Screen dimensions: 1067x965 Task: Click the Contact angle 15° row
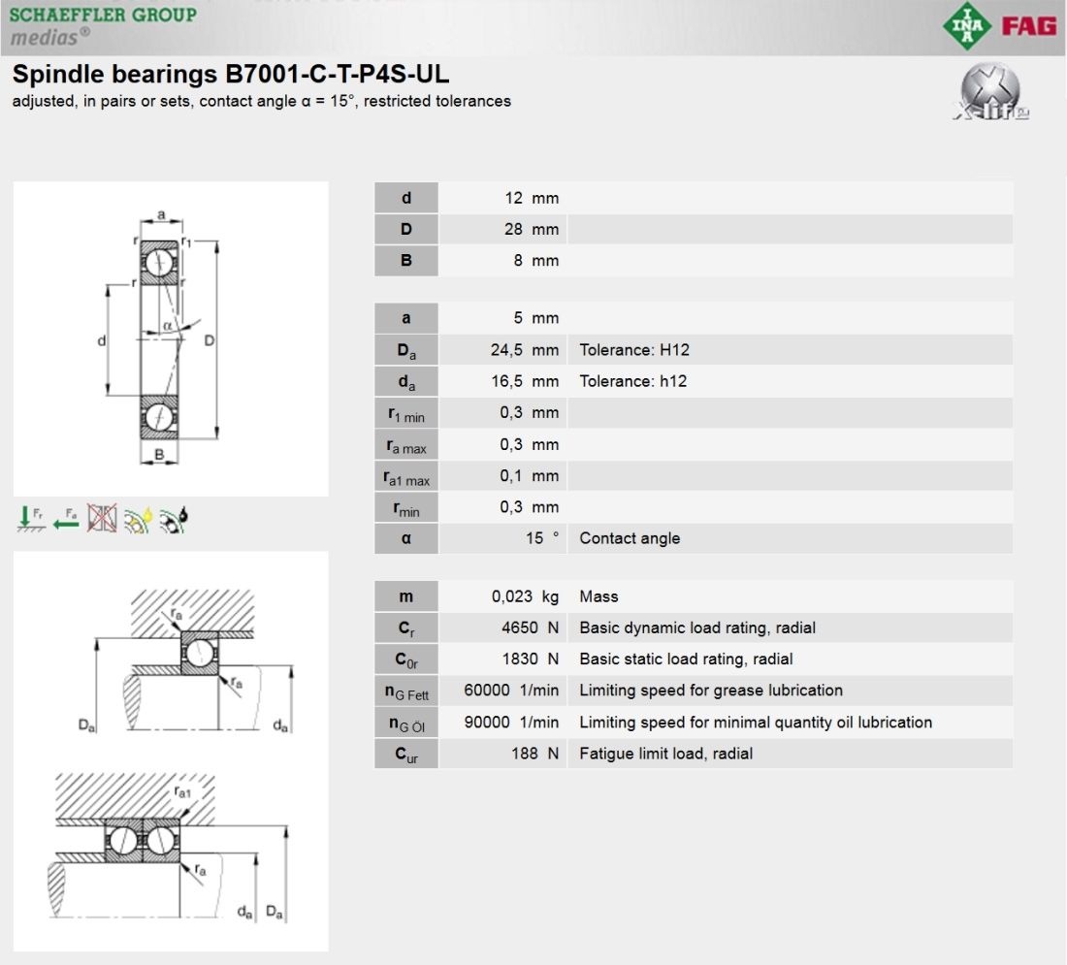[693, 538]
